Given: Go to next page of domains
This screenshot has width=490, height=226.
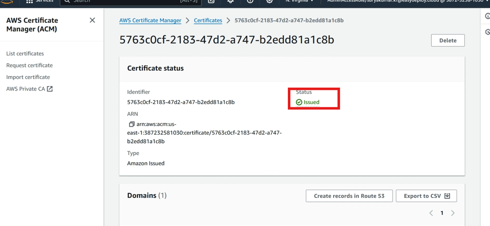Looking at the screenshot, I should click(453, 213).
